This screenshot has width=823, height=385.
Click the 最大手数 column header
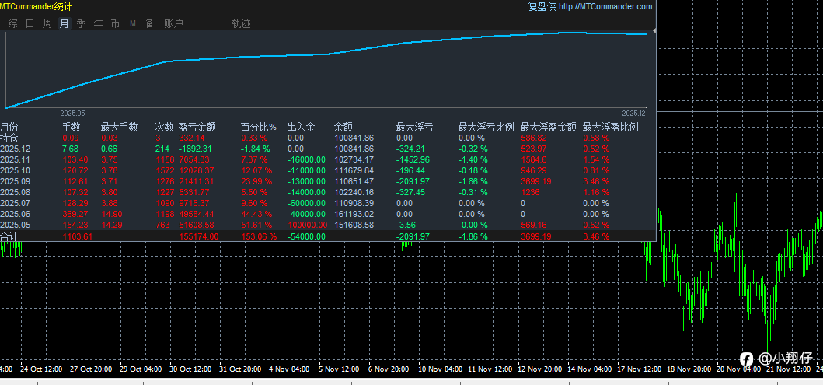119,127
